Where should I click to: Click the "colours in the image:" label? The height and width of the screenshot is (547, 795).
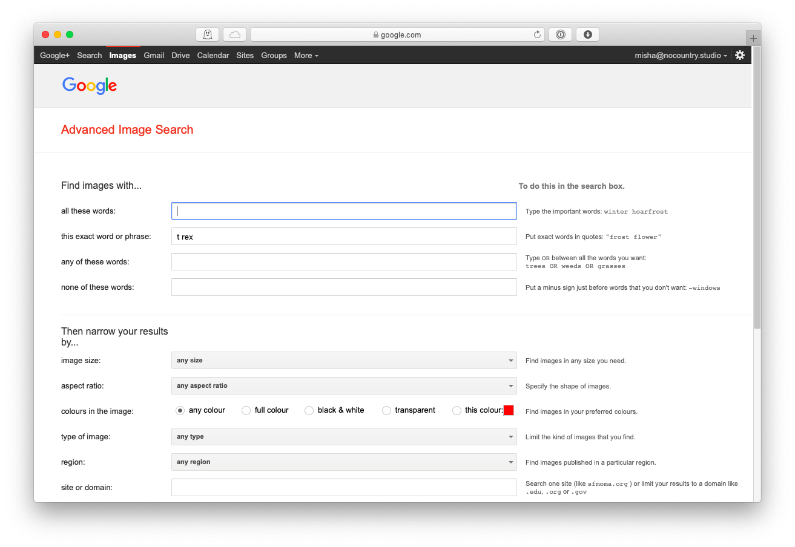coord(97,411)
